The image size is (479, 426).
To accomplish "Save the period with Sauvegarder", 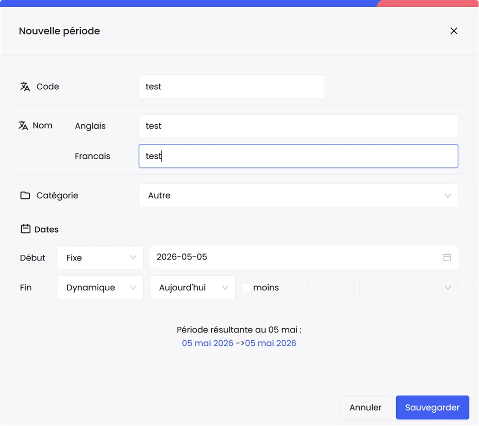I will pyautogui.click(x=432, y=408).
